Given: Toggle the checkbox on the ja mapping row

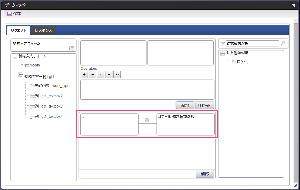Looking at the screenshot, I should coord(147,120).
